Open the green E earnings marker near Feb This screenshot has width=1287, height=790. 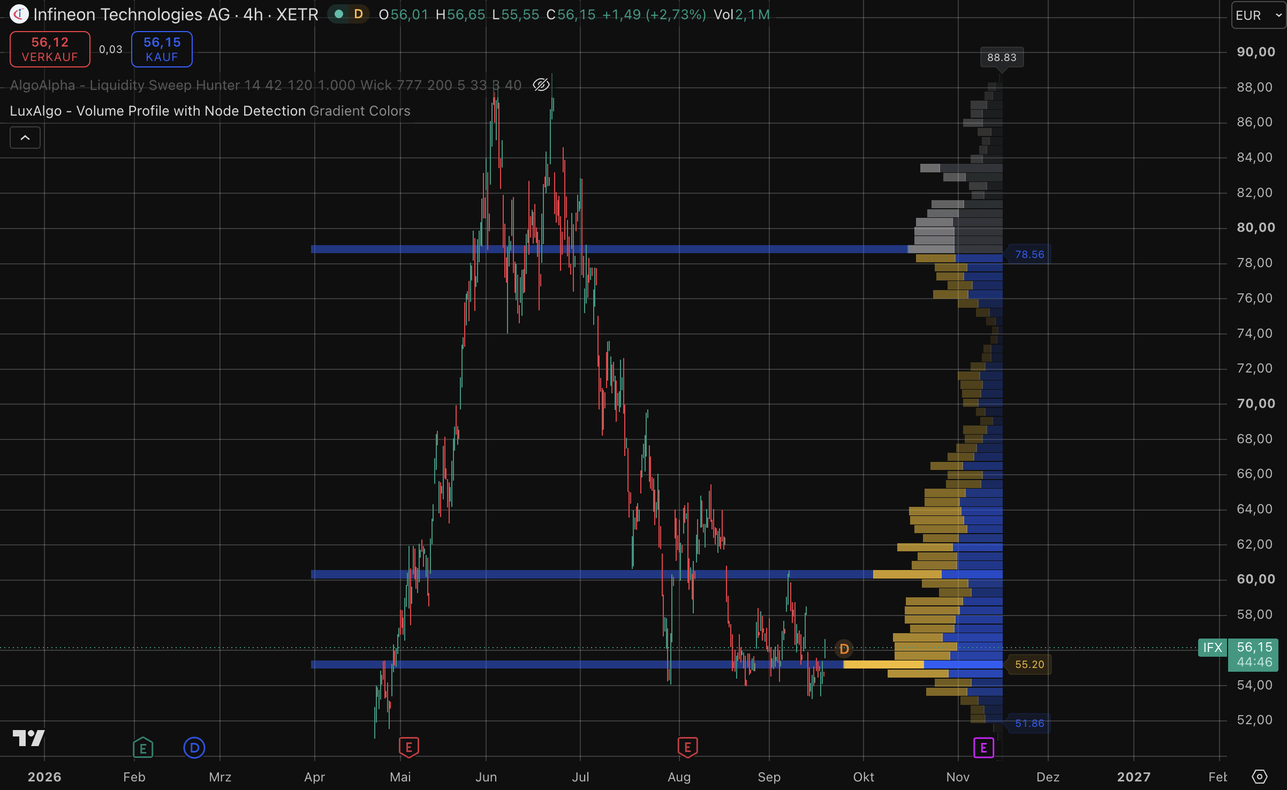143,748
